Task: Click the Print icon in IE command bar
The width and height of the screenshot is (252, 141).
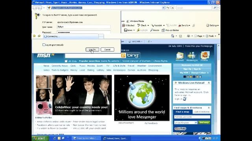Action: (188, 36)
